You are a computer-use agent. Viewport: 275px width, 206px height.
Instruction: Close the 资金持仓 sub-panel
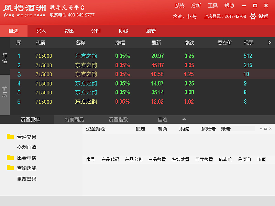pos(270,128)
